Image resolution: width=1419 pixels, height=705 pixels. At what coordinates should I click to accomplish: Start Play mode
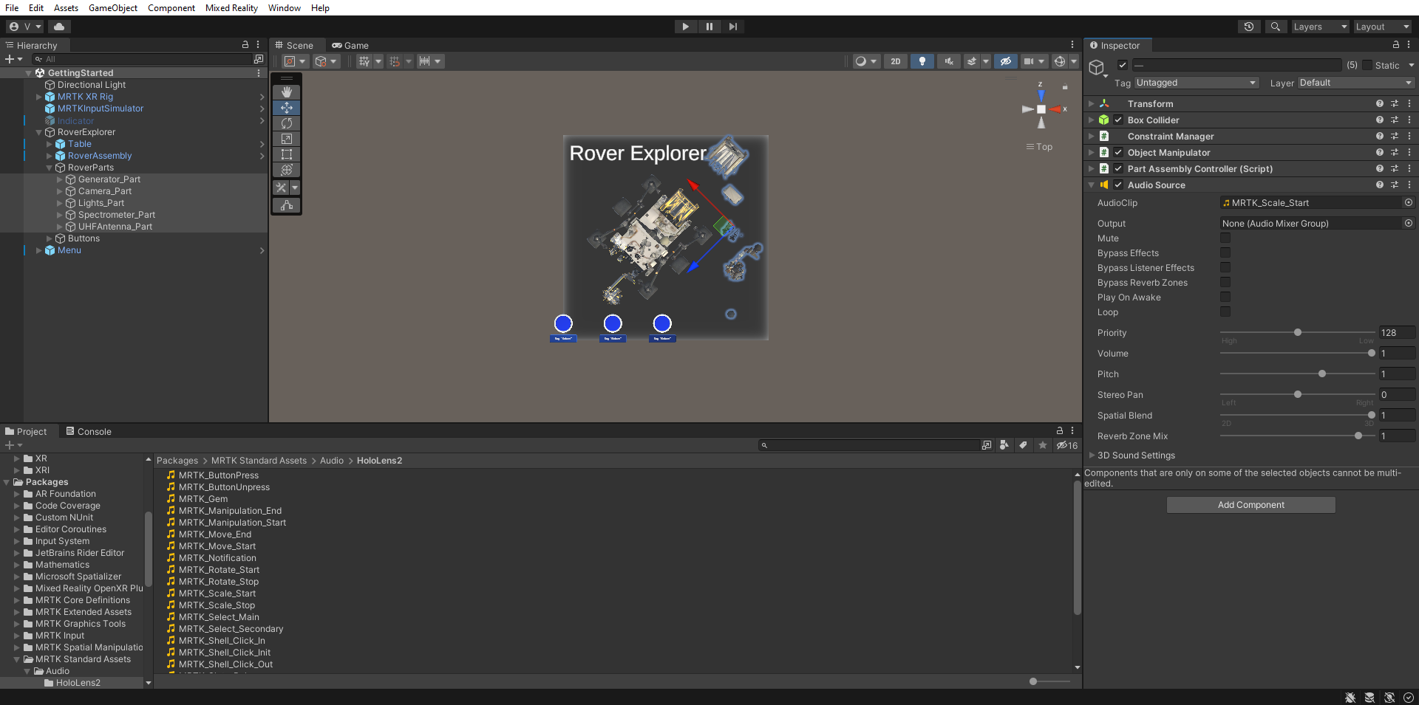[x=686, y=27]
